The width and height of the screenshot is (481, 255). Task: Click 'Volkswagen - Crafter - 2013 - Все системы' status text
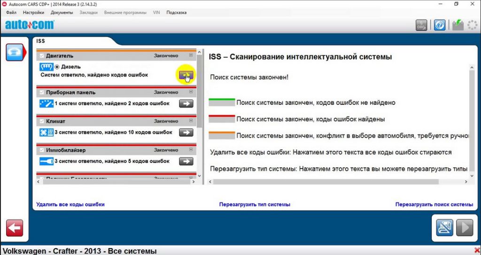point(80,251)
